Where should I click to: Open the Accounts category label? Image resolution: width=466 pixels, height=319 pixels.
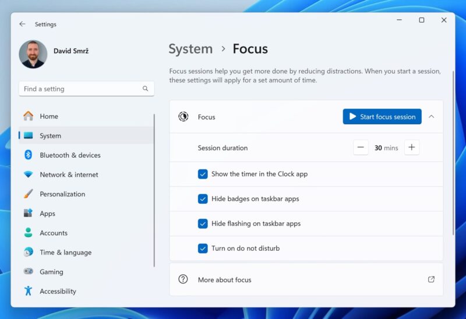[54, 233]
